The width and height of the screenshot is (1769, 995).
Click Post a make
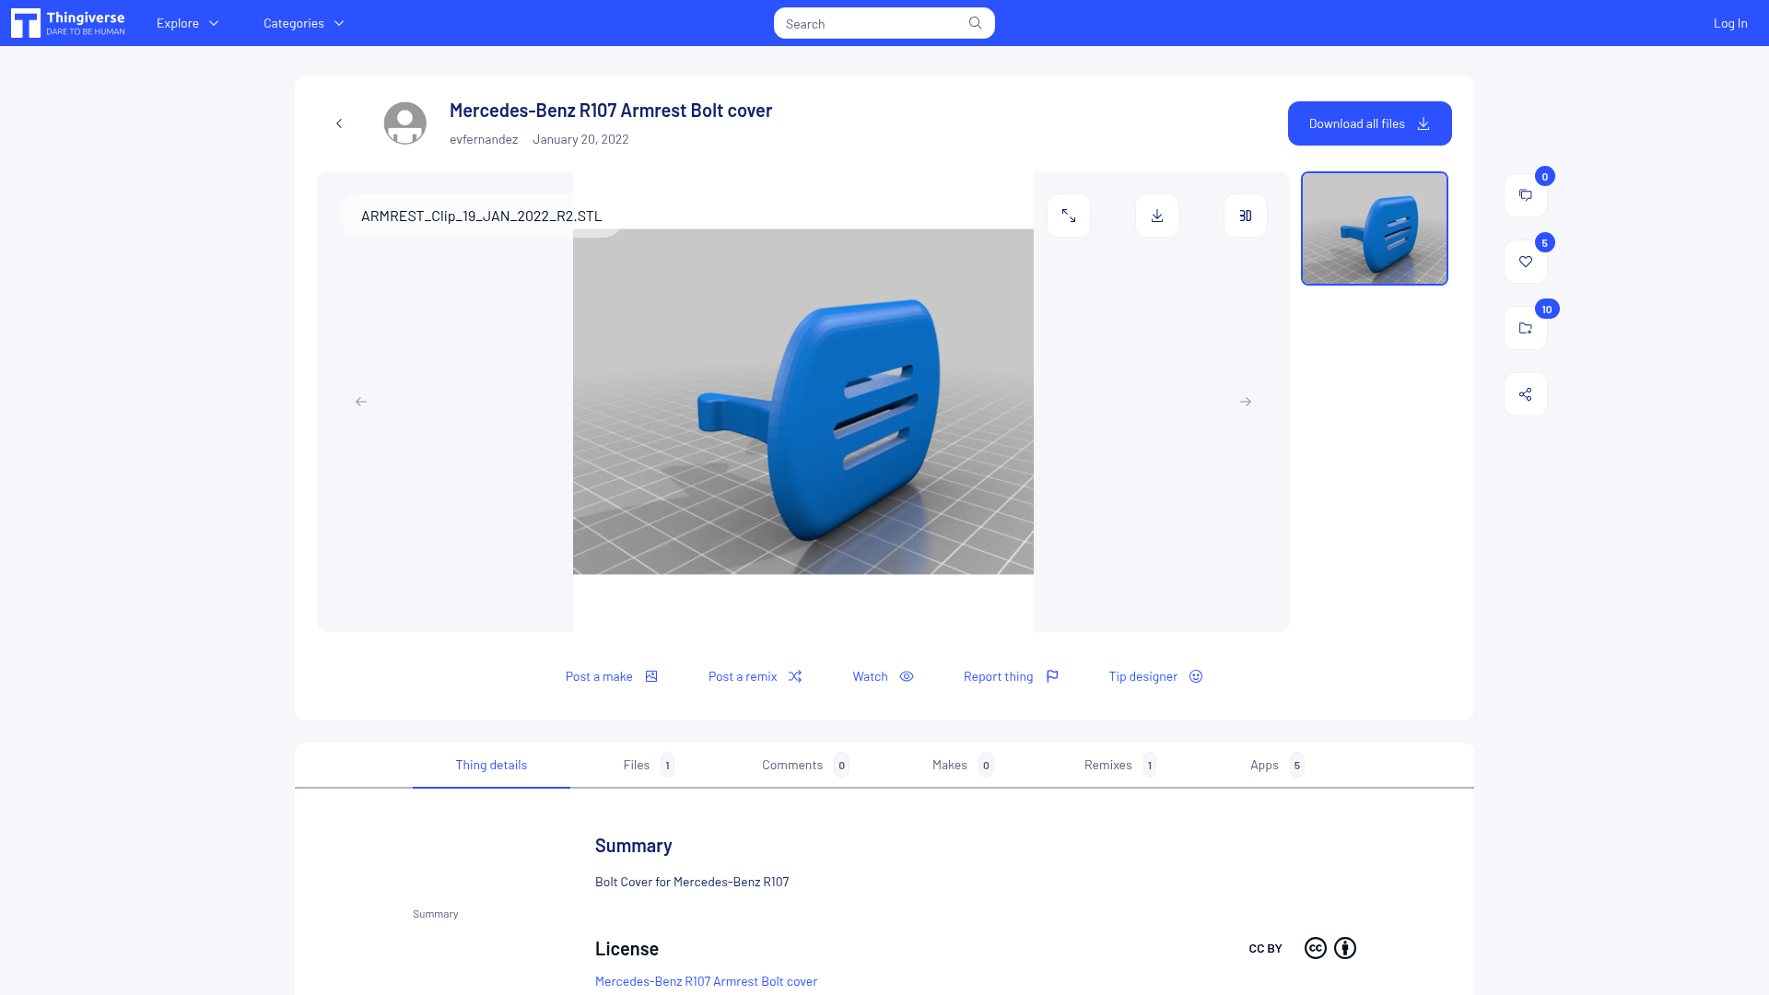612,676
